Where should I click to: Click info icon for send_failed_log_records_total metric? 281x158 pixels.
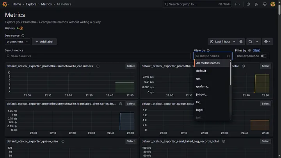click(224, 141)
